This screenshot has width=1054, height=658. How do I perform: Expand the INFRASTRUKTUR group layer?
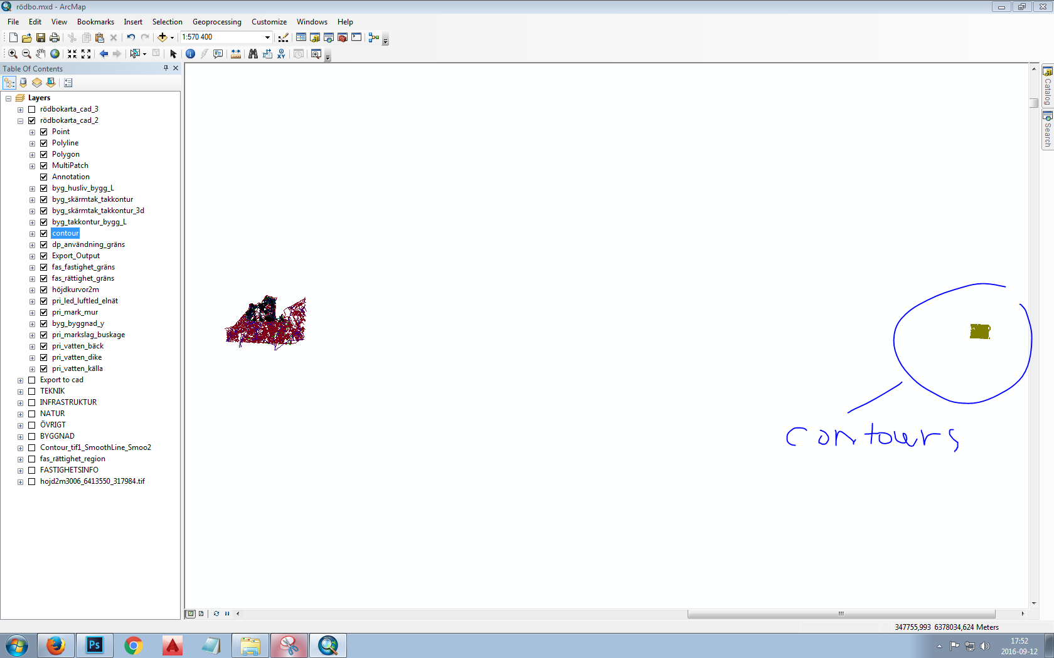pos(20,403)
